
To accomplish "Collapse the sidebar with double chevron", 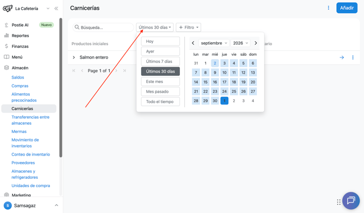I will pyautogui.click(x=56, y=9).
